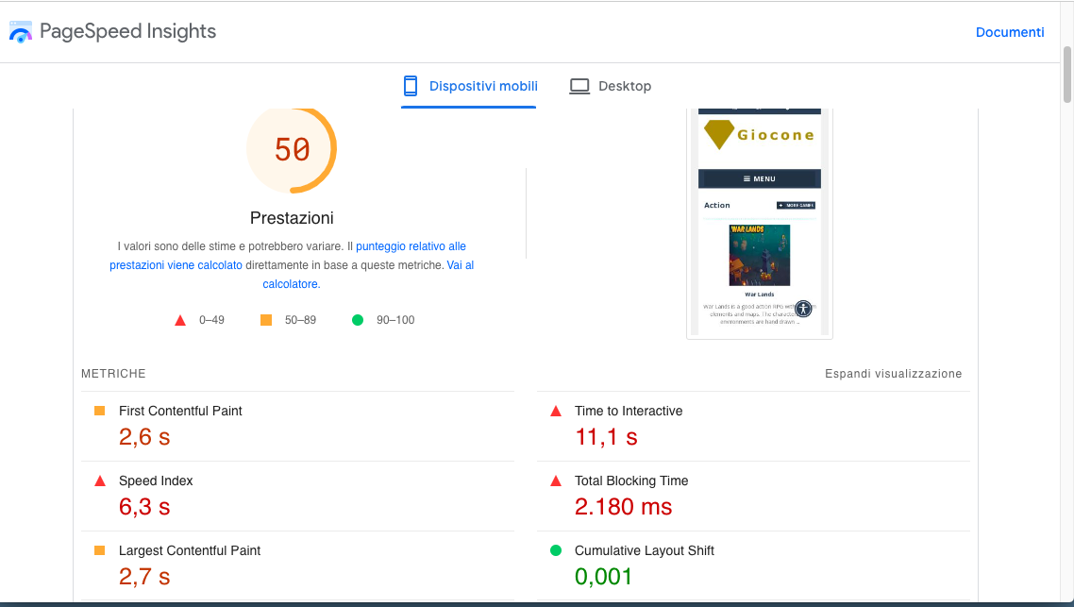Click the red triangle beside Total Blocking Time

[x=556, y=481]
